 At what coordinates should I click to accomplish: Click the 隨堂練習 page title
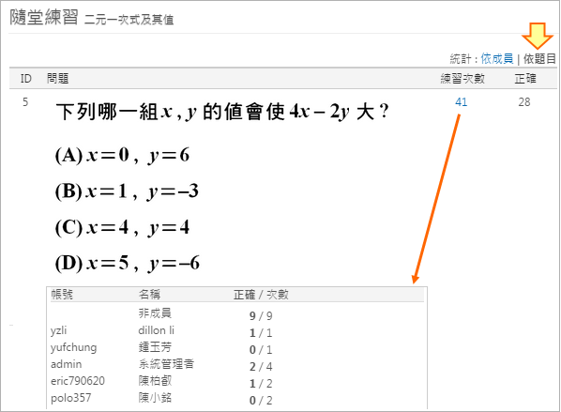tap(44, 17)
